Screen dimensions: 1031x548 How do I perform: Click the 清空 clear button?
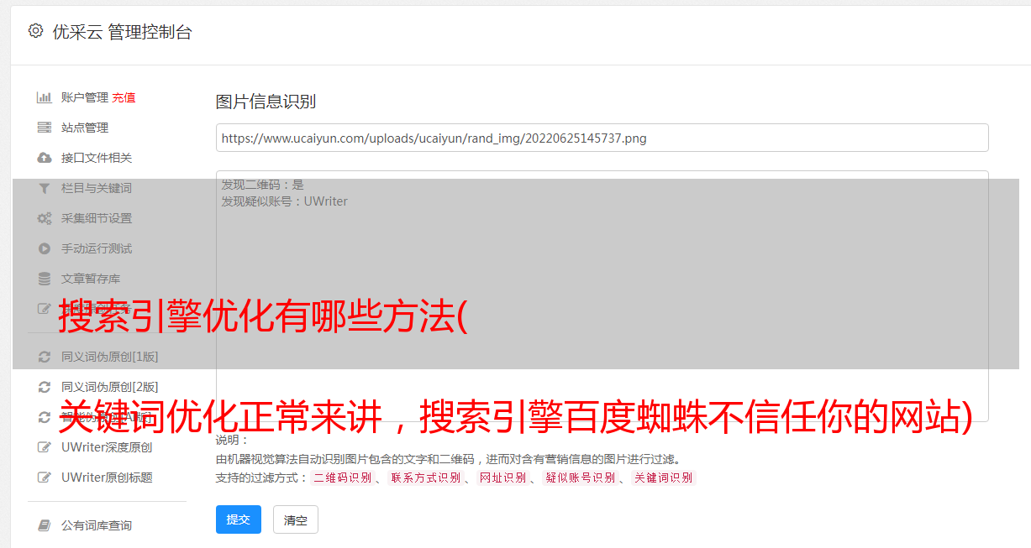pyautogui.click(x=296, y=519)
